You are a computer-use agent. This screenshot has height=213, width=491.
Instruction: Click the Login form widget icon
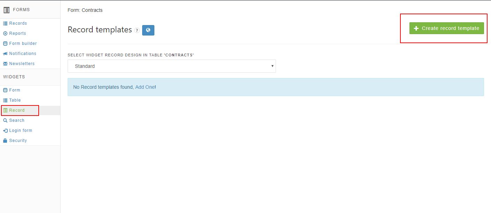[5, 131]
